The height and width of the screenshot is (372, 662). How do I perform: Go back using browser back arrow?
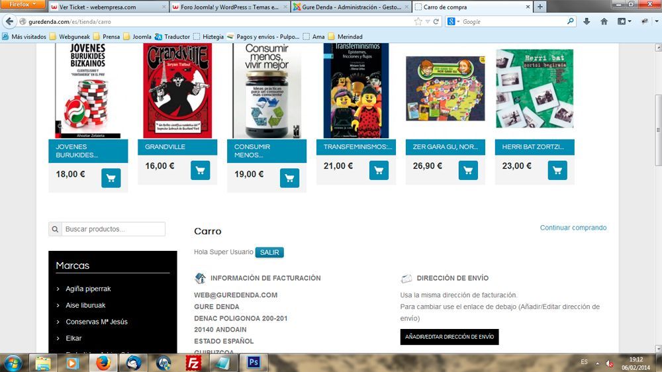pyautogui.click(x=9, y=22)
